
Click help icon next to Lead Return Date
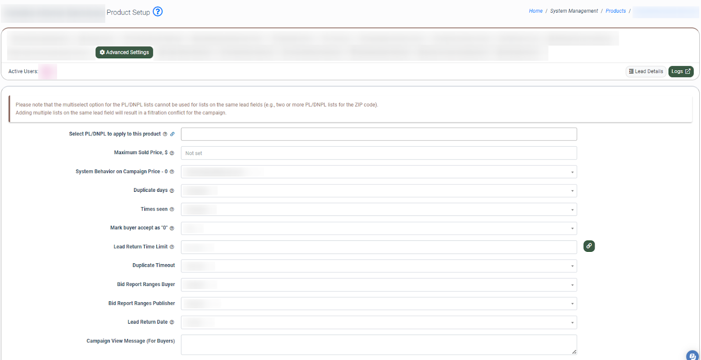(172, 322)
